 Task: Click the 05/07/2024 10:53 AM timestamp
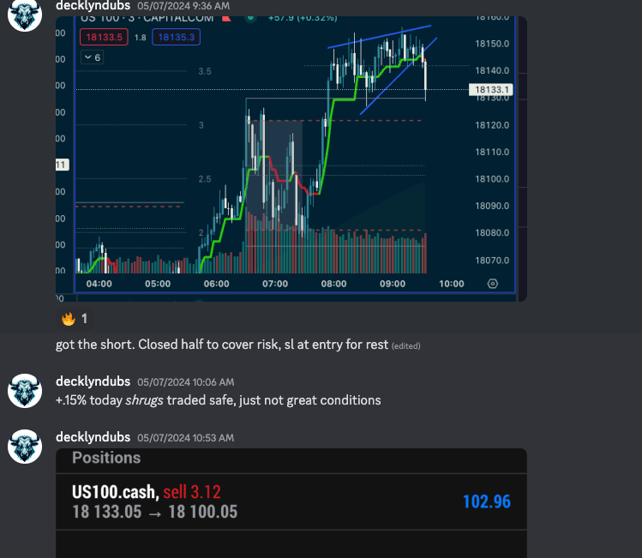point(185,438)
